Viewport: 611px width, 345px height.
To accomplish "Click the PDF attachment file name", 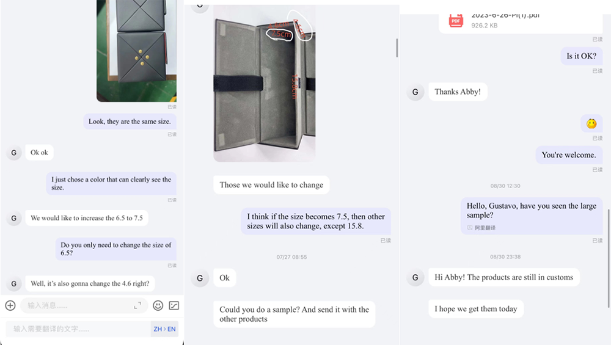I will (x=505, y=16).
